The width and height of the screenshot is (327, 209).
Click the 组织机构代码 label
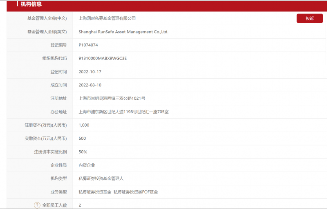(x=54, y=58)
